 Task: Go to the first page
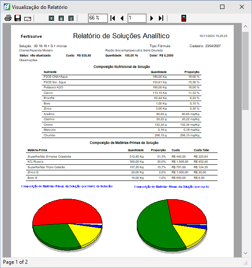113,18
